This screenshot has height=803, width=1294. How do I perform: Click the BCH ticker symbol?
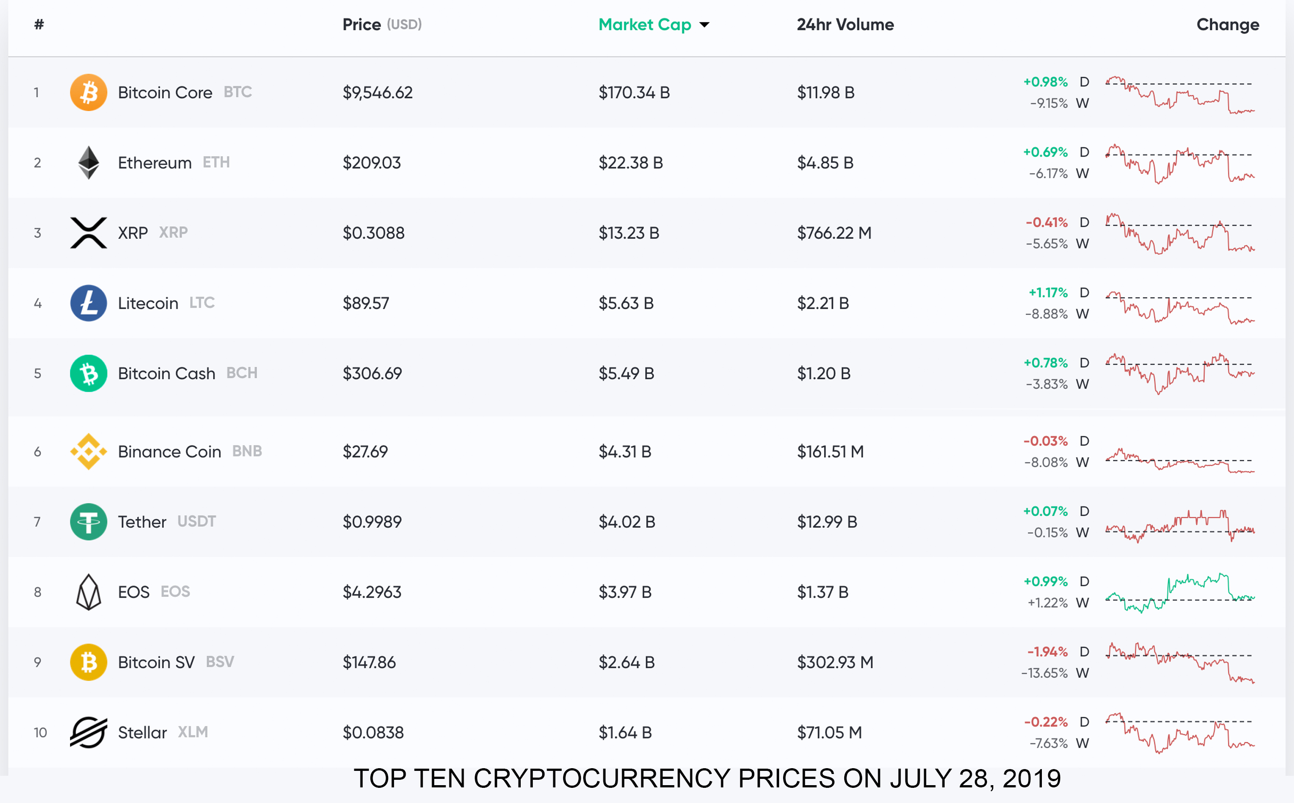(x=242, y=373)
